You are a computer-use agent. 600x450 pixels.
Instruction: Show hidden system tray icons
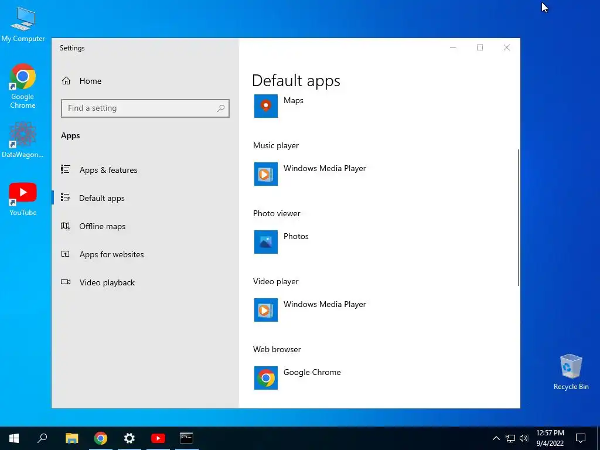tap(496, 438)
